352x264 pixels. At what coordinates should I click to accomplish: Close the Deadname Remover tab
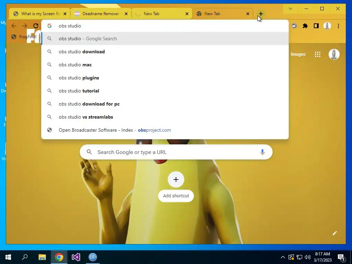[x=126, y=14]
